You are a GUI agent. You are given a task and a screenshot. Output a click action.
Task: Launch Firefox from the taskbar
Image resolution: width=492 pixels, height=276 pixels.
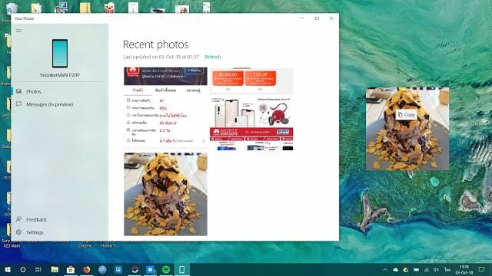point(87,269)
